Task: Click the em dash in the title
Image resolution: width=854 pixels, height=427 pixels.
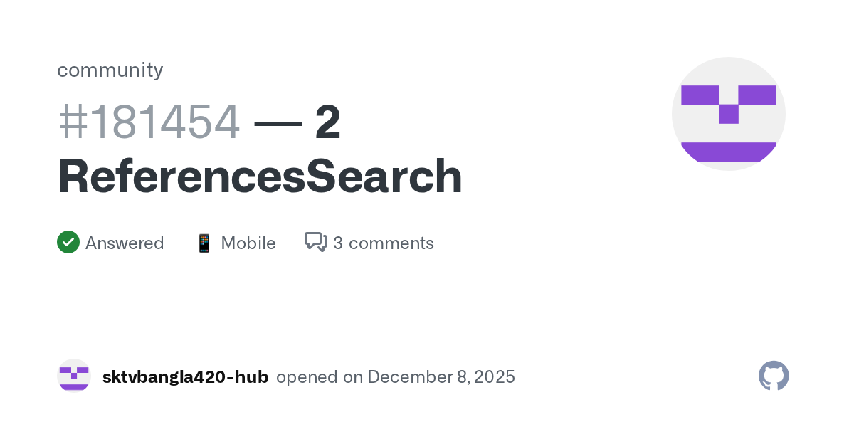Action: click(x=278, y=122)
